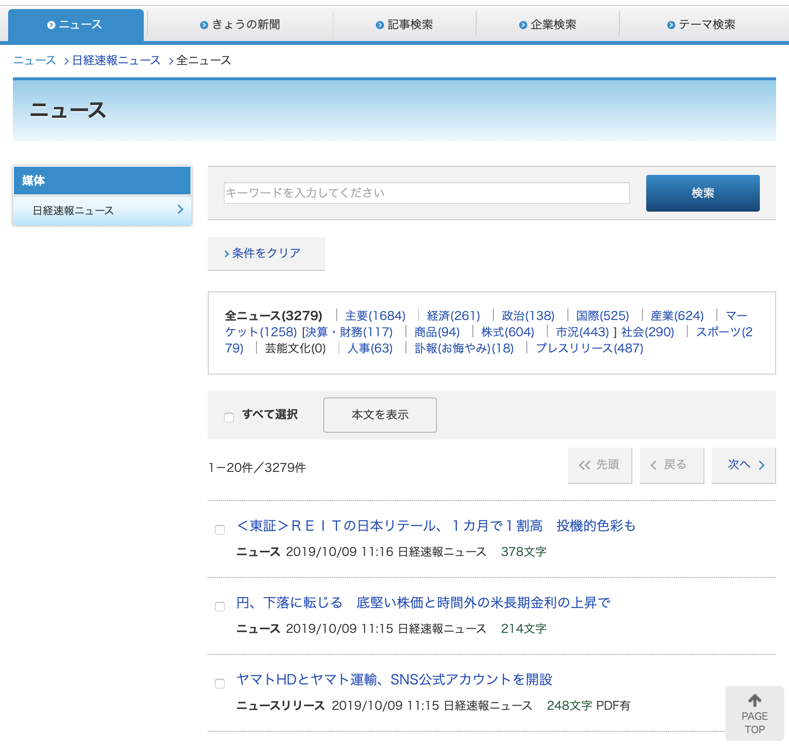Image resolution: width=789 pixels, height=749 pixels.
Task: Filter by 訃報(お悔やみ)(18) category
Action: click(x=464, y=348)
